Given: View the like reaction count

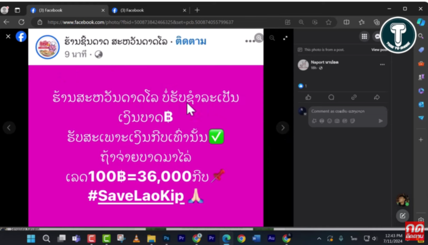Looking at the screenshot, I should tap(303, 86).
